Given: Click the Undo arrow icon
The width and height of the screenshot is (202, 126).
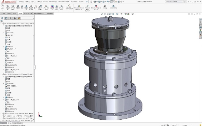Looking at the screenshot, I should (x=108, y=2).
